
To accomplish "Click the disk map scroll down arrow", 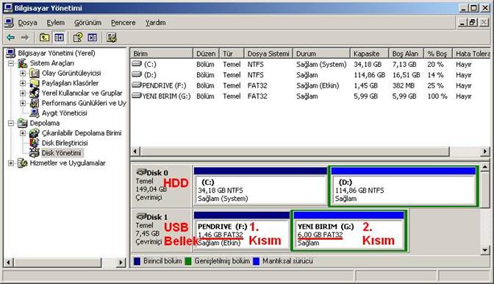I will point(485,250).
